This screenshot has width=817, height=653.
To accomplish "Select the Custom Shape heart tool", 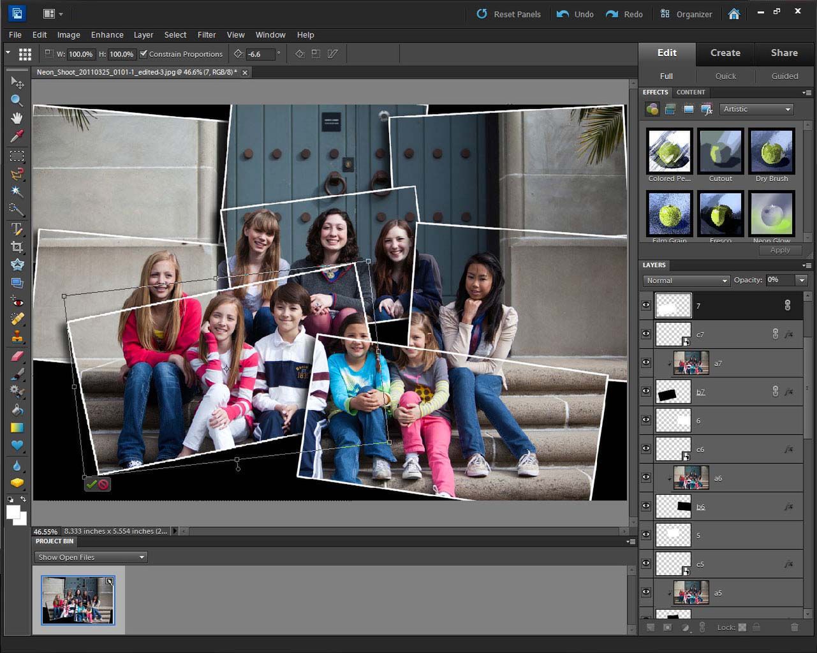I will (17, 446).
